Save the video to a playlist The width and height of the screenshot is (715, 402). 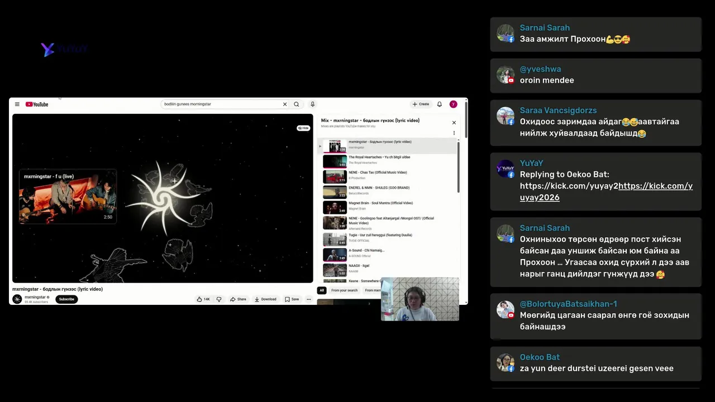click(x=292, y=299)
